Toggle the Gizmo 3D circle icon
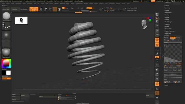185x104 pixels. (x=55, y=9)
